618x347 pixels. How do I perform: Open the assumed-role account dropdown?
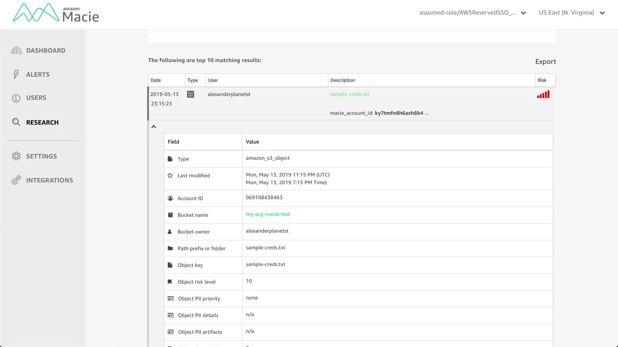pyautogui.click(x=472, y=13)
